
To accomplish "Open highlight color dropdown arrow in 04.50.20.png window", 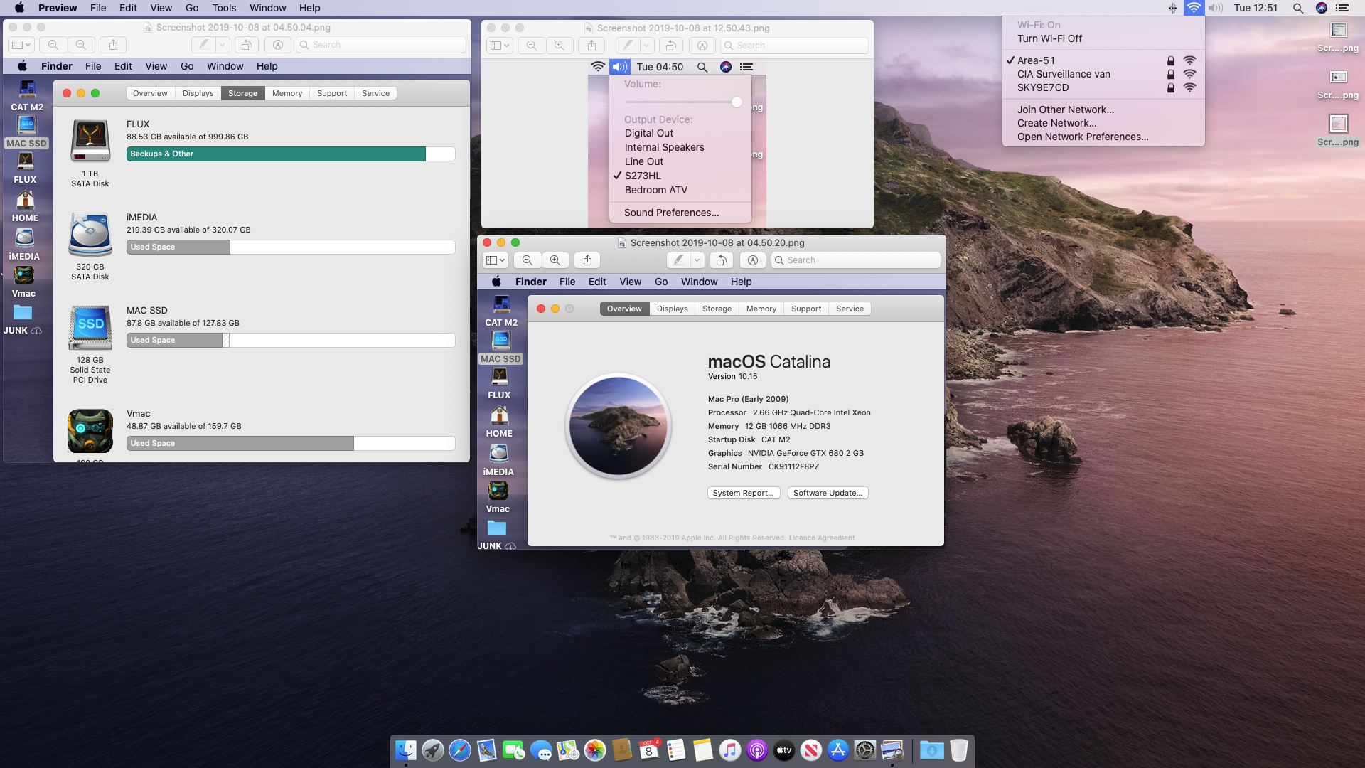I will click(x=697, y=260).
